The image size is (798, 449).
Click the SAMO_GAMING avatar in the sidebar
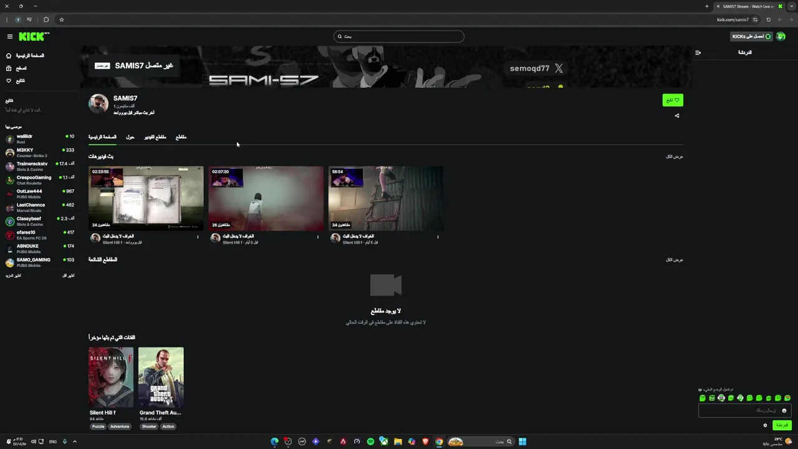10,262
